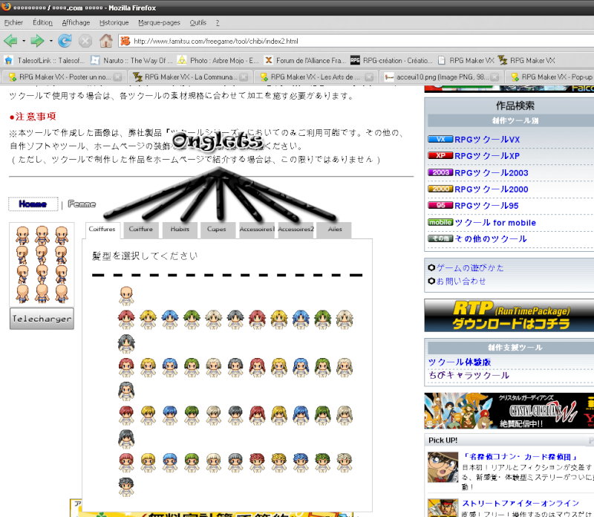The width and height of the screenshot is (594, 517).
Task: Click the site favicon in the address bar
Action: [x=125, y=41]
